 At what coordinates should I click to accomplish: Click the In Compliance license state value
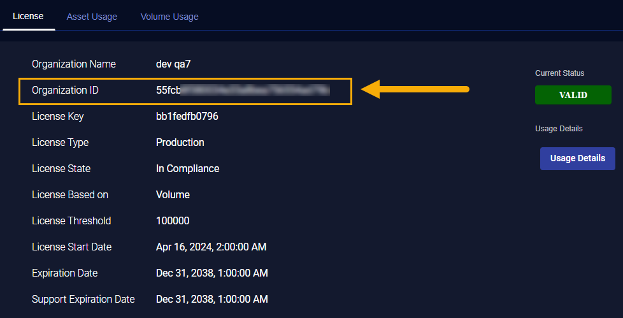187,169
